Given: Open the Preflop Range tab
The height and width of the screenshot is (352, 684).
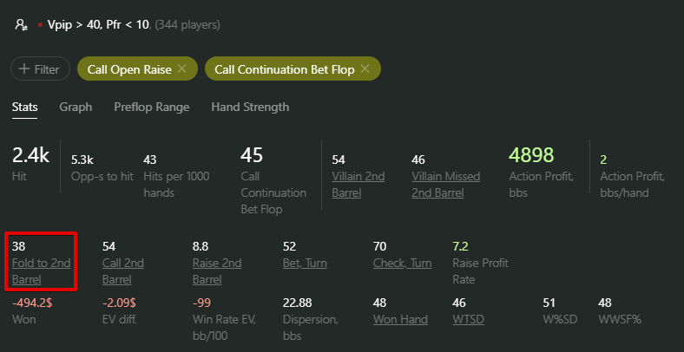Looking at the screenshot, I should click(x=151, y=108).
